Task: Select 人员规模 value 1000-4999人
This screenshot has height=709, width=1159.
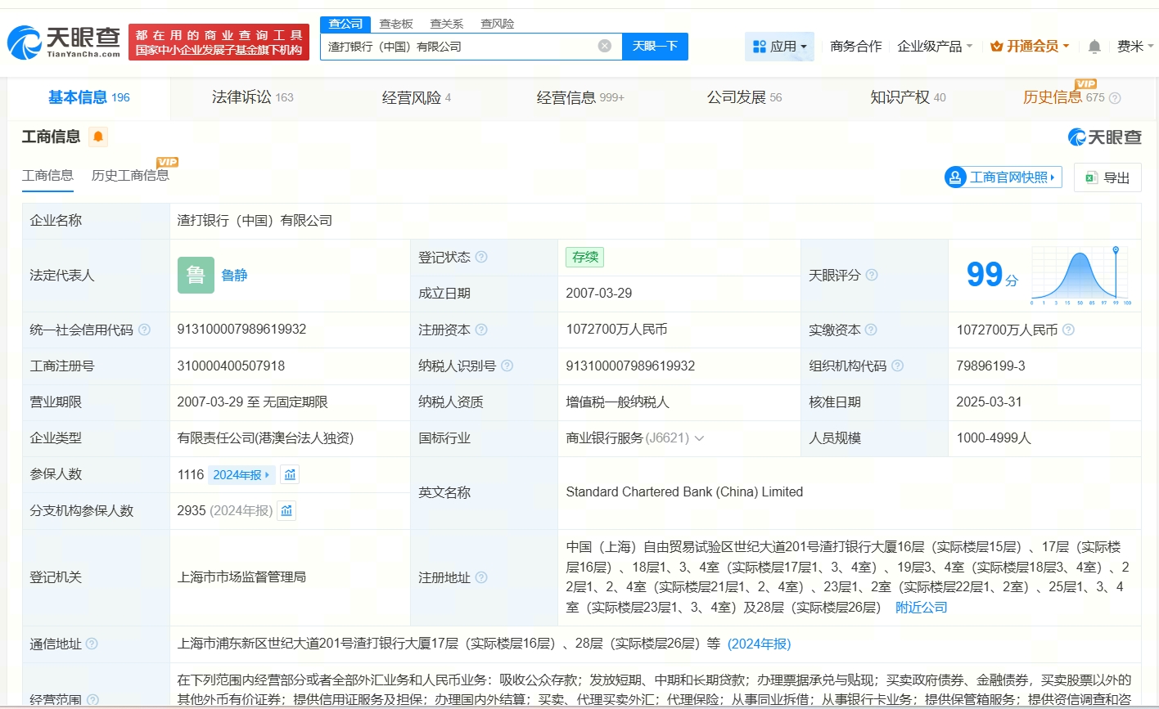Action: point(994,438)
